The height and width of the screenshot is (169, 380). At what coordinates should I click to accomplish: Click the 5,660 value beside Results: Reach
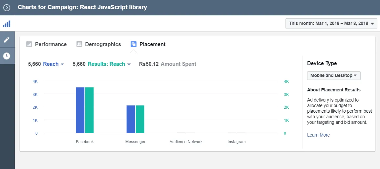click(79, 64)
